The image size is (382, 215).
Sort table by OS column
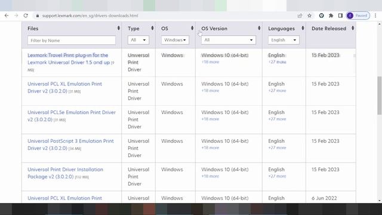coord(192,28)
